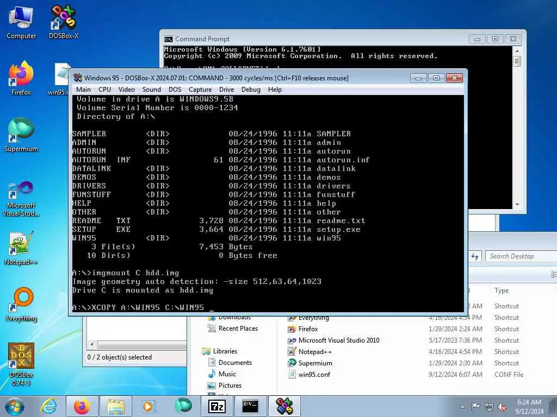Maximize the DOSBox-X window
Image resolution: width=557 pixels, height=417 pixels.
pyautogui.click(x=436, y=78)
